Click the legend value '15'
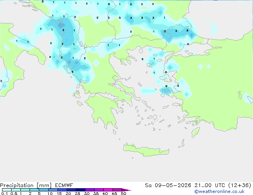Image resolution: width=253 pixels, height=195 pixels. [59, 193]
